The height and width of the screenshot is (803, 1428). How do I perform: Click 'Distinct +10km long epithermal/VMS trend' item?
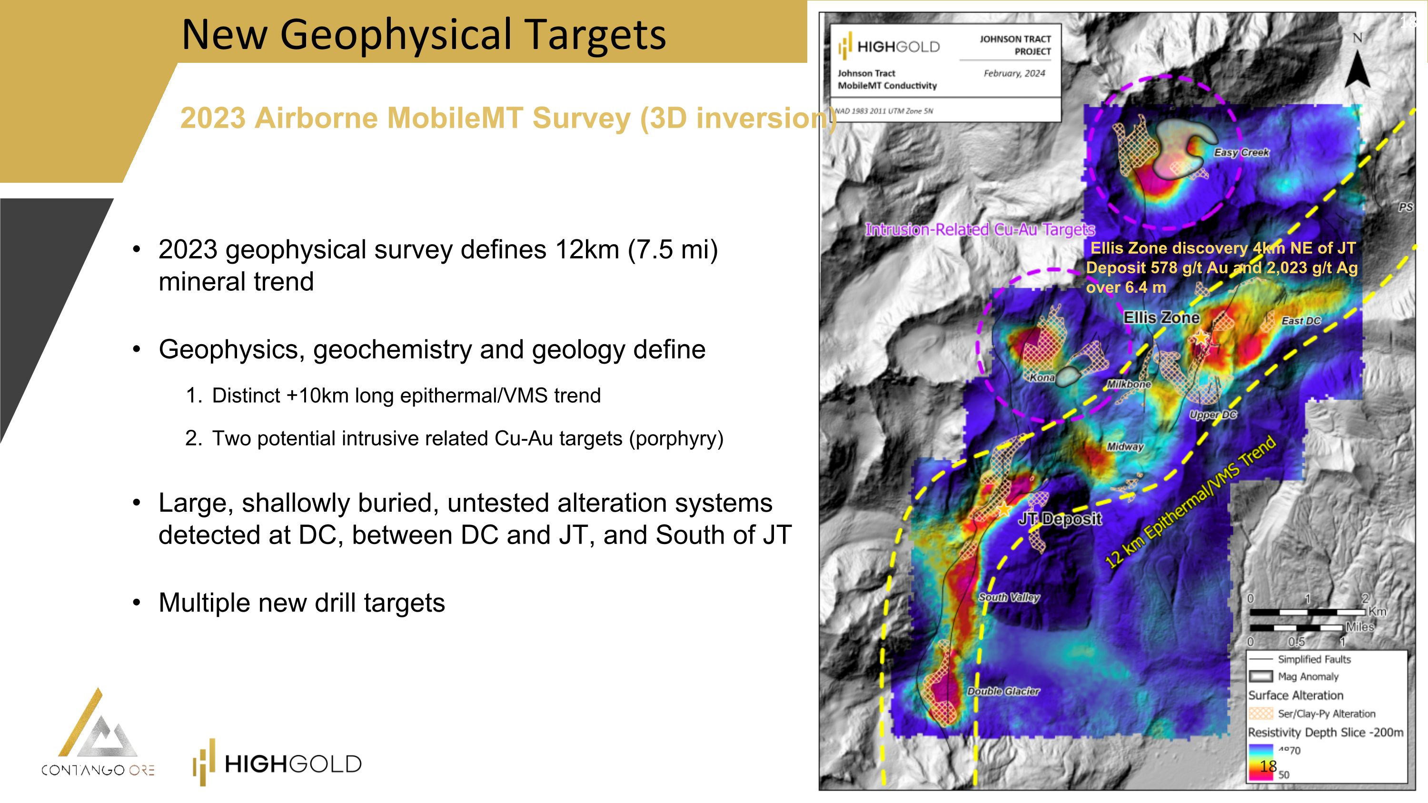pos(407,396)
